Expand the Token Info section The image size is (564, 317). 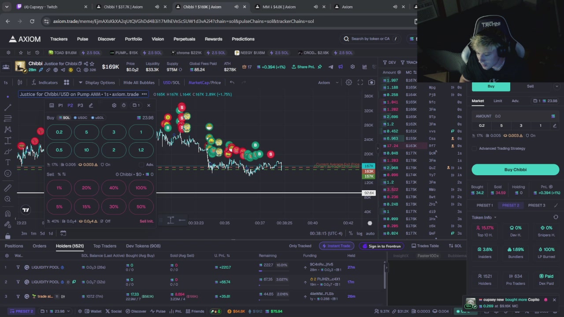(x=484, y=217)
